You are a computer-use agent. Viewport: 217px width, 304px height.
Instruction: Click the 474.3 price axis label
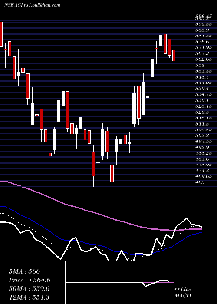coord(202,171)
